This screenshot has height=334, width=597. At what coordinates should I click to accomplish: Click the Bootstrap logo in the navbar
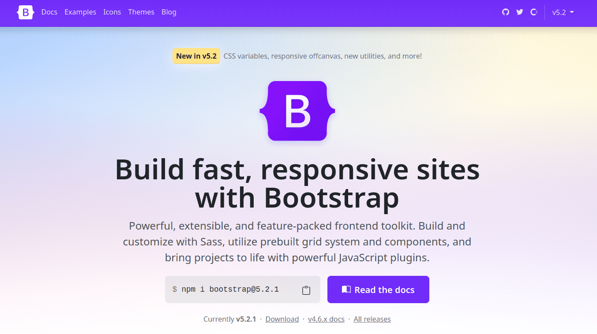(26, 12)
